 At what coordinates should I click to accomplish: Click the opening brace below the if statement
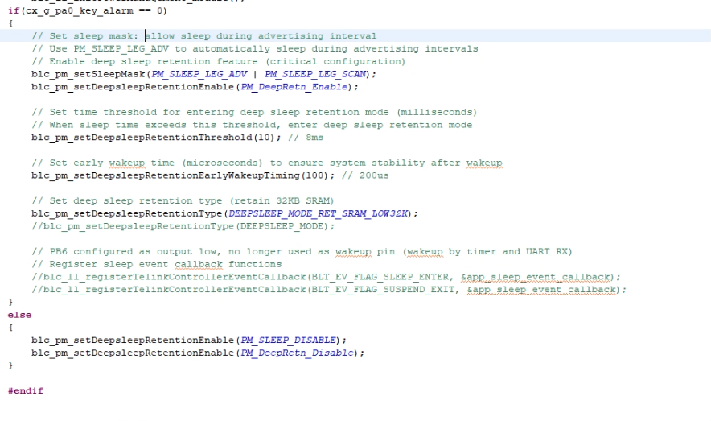(10, 23)
